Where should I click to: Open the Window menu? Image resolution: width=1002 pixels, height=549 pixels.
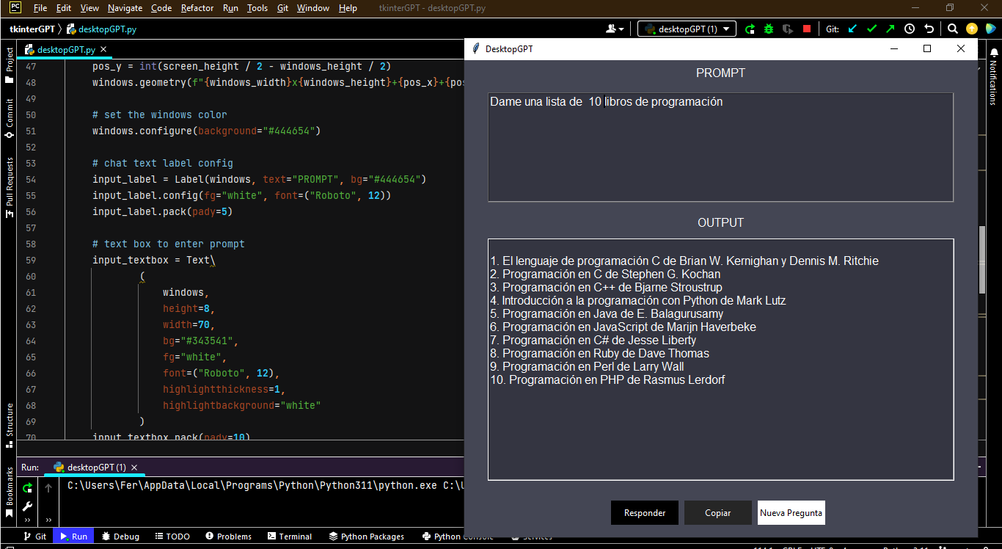pyautogui.click(x=313, y=8)
